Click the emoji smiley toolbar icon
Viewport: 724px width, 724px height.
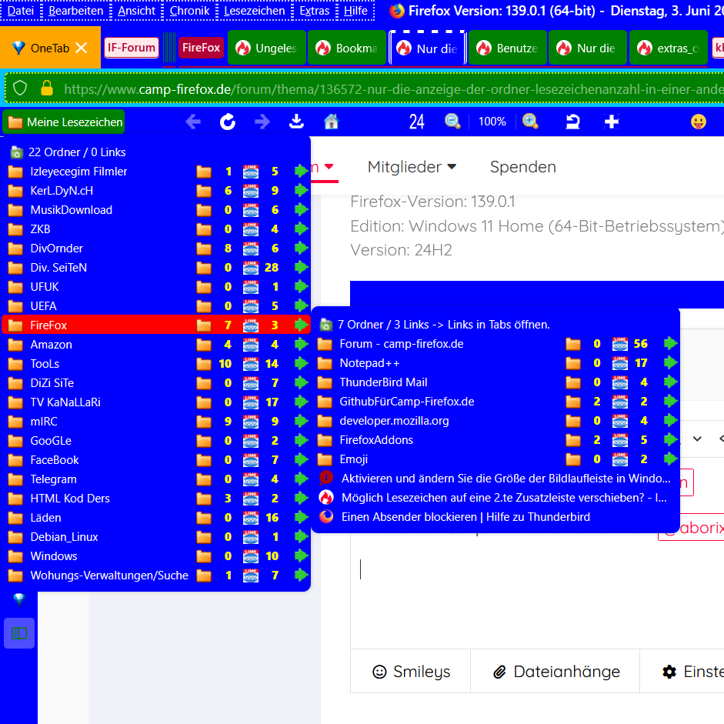698,122
